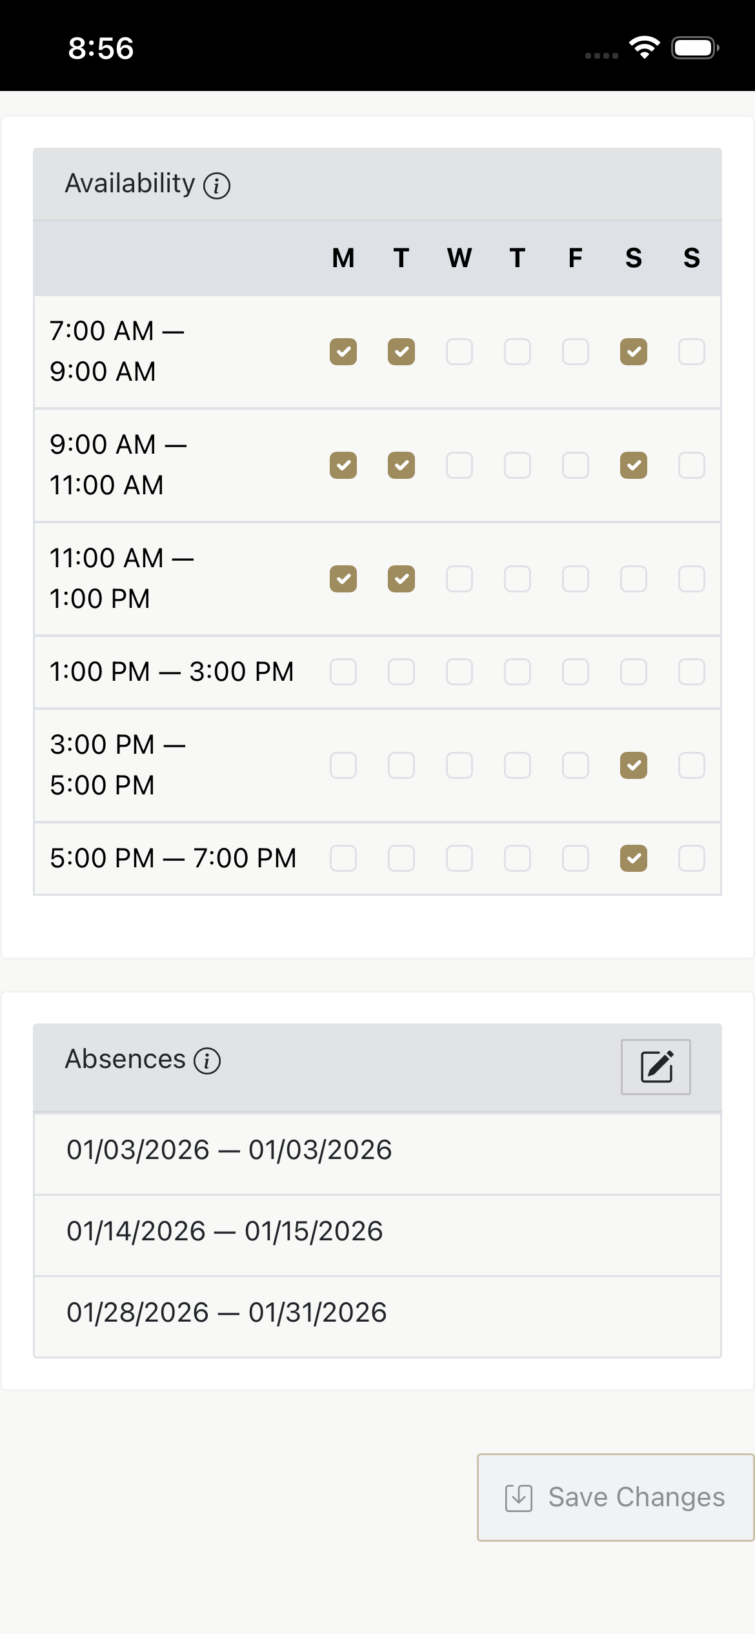Screen dimensions: 755x1634
Task: Uncheck Monday 7:00 AM – 9:00 AM availability
Action: (343, 352)
